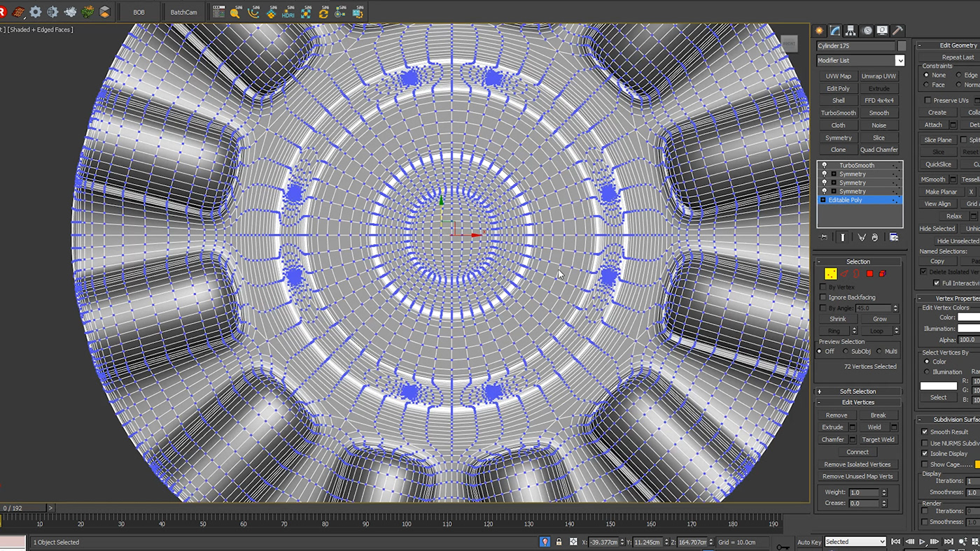The image size is (980, 551).
Task: Open the Display command panel tab
Action: [882, 31]
